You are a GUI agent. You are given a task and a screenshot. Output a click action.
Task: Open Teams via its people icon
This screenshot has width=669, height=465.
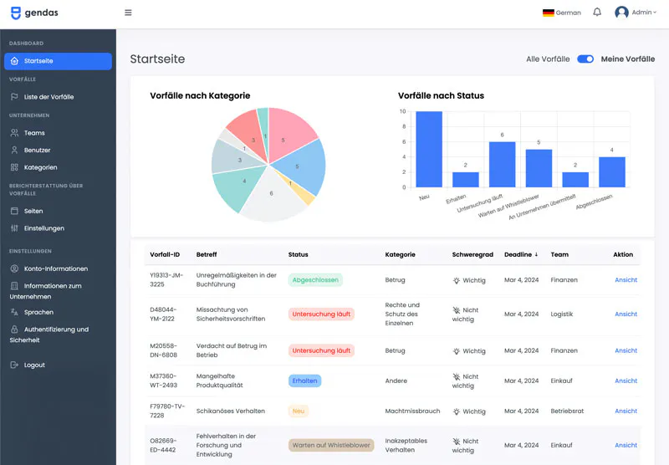(14, 133)
